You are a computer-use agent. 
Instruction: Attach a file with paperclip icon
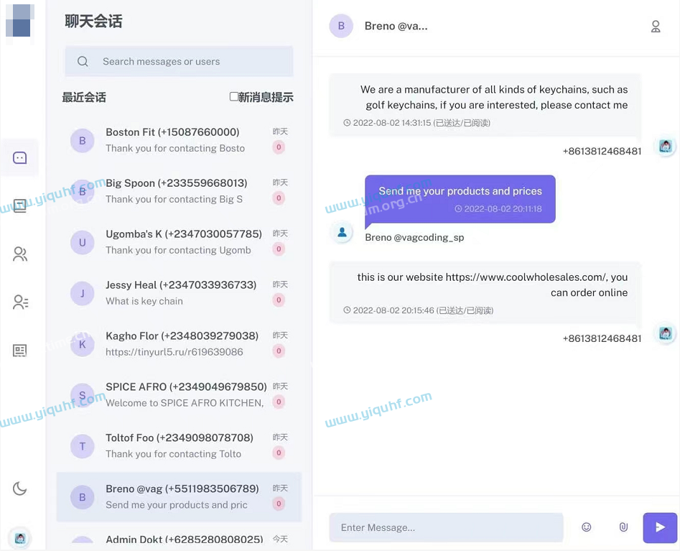click(x=623, y=527)
